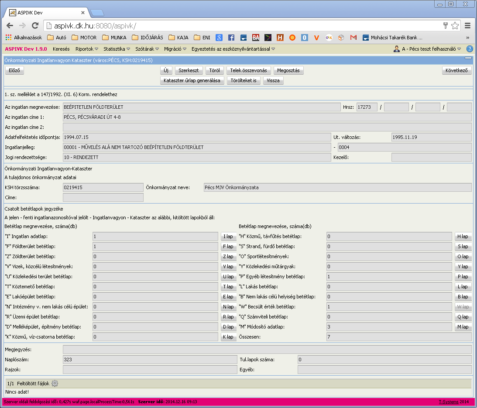Close the ASPIVK Dev tab
Viewport: 477px width, 408px height.
[x=83, y=13]
